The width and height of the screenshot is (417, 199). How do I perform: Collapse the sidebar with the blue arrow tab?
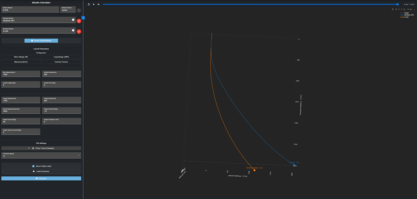(83, 18)
